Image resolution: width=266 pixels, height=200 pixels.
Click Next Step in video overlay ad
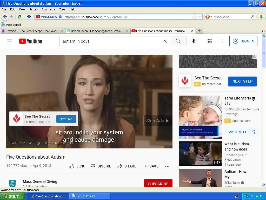66,119
